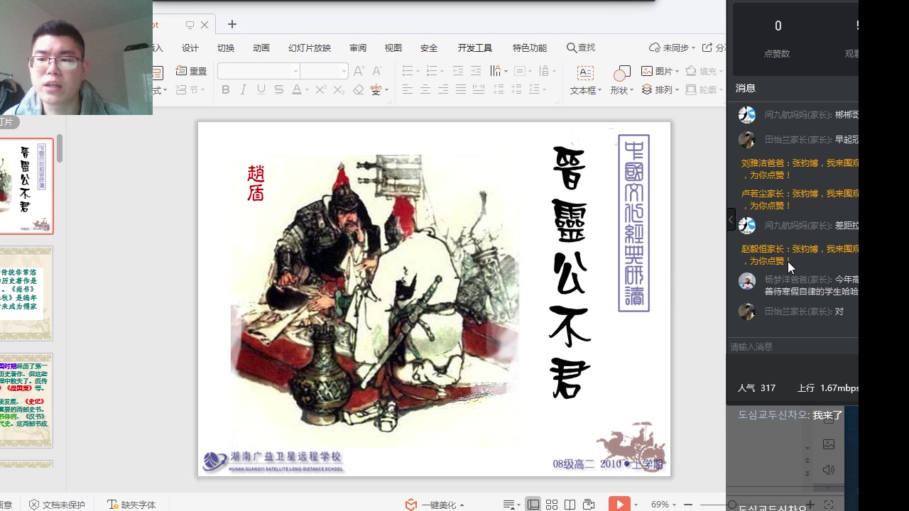Center align the text

[425, 89]
